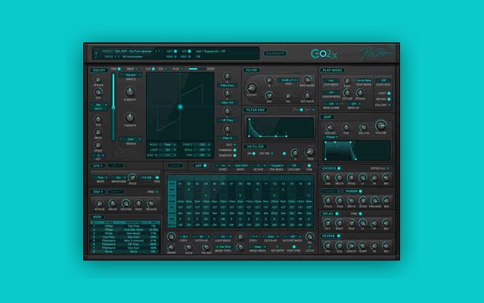Click the LFO 1 Speed knob
The height and width of the screenshot is (303, 484).
click(132, 177)
